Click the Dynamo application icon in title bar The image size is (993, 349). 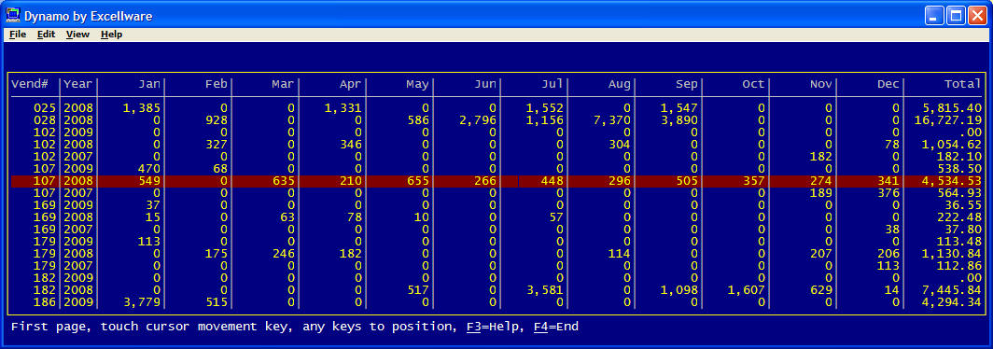(13, 15)
